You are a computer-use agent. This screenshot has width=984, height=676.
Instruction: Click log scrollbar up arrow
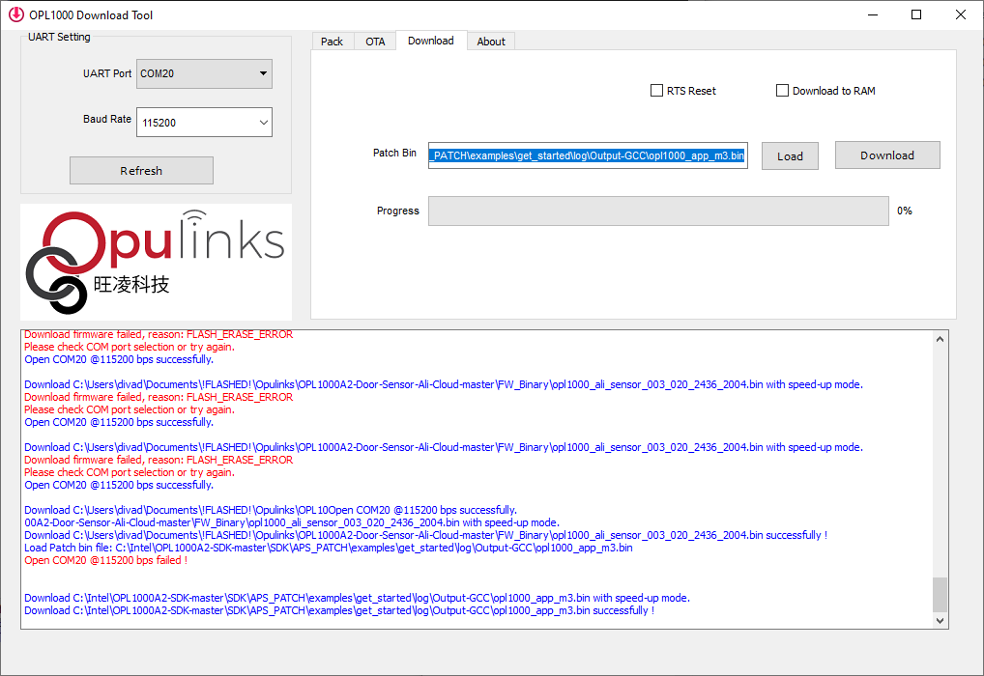(x=940, y=339)
